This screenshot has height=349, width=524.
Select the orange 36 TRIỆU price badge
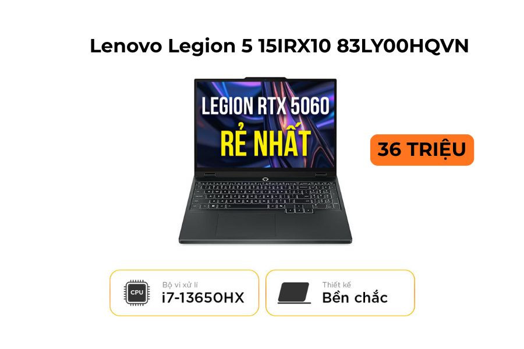(x=422, y=149)
